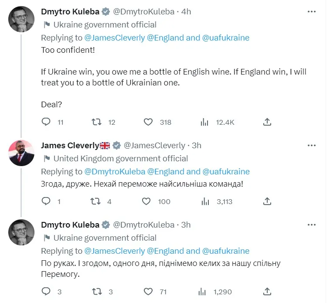Open @JamesCleverly handle link in first reply line
This screenshot has width=330, height=303.
coord(115,37)
